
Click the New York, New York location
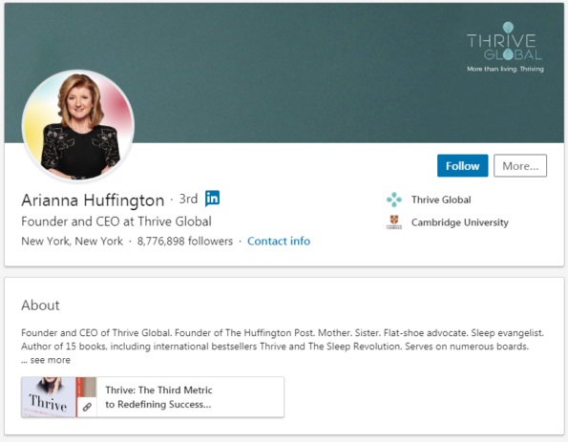73,241
